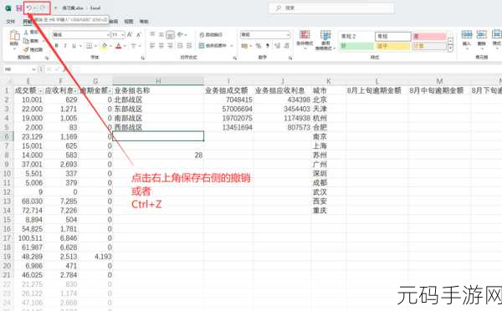Apply the yellow 适中 cell style
The width and height of the screenshot is (502, 311).
tap(393, 46)
